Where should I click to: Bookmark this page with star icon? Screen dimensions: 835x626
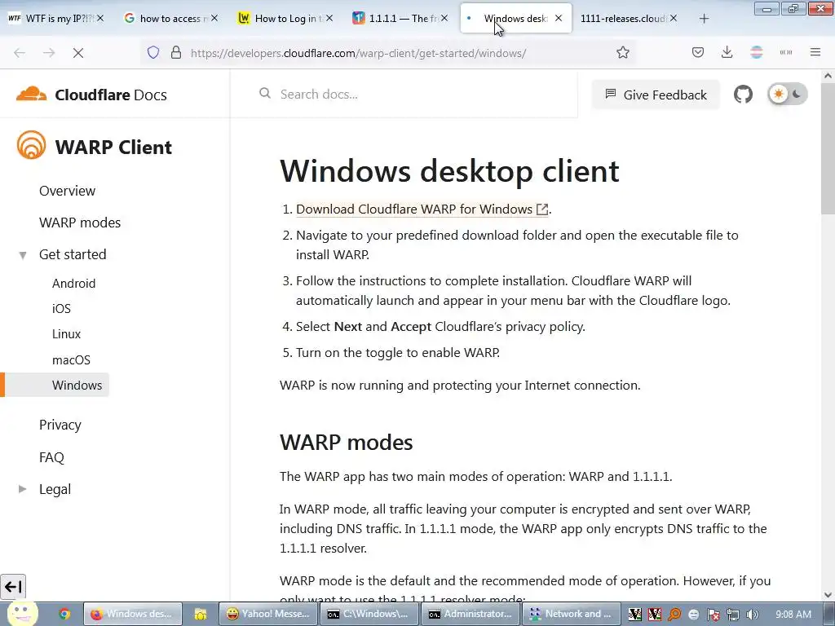pos(622,53)
